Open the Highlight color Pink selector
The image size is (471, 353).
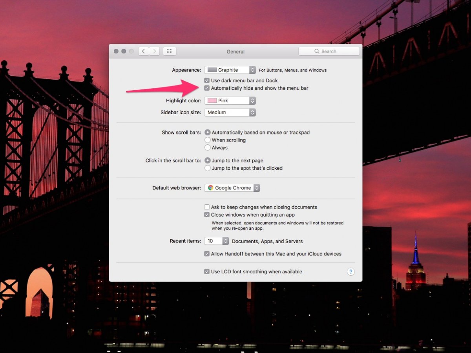click(230, 101)
